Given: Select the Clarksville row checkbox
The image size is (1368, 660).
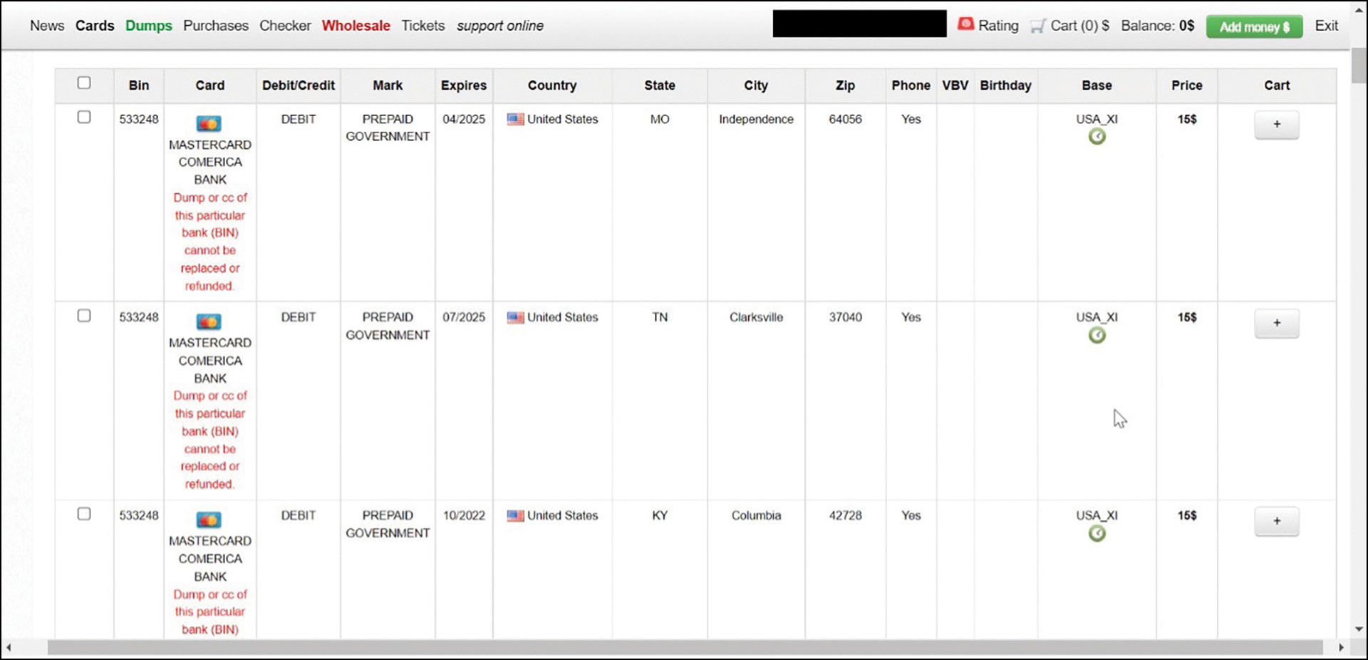Looking at the screenshot, I should (84, 316).
